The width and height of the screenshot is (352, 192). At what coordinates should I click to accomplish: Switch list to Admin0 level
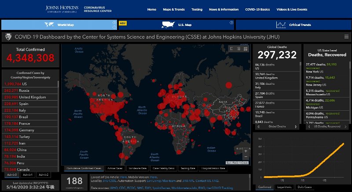[12, 175]
